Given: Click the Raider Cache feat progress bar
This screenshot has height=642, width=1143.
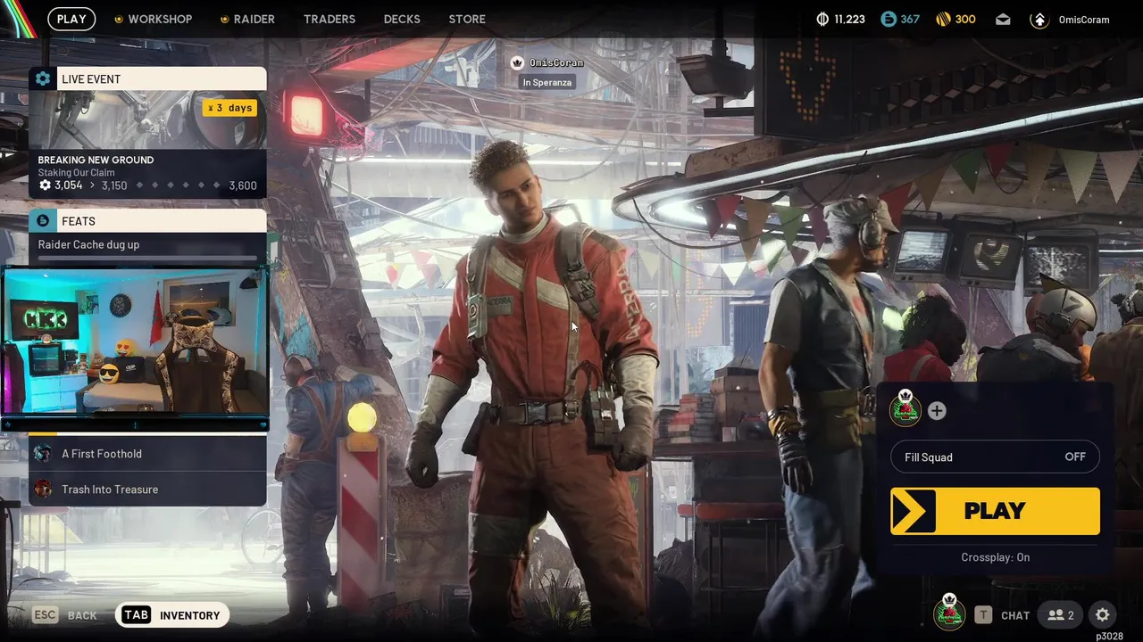Looking at the screenshot, I should tap(147, 259).
